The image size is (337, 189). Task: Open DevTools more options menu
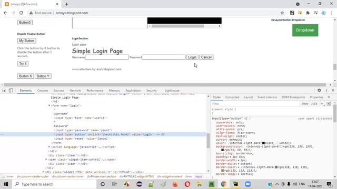click(x=326, y=90)
